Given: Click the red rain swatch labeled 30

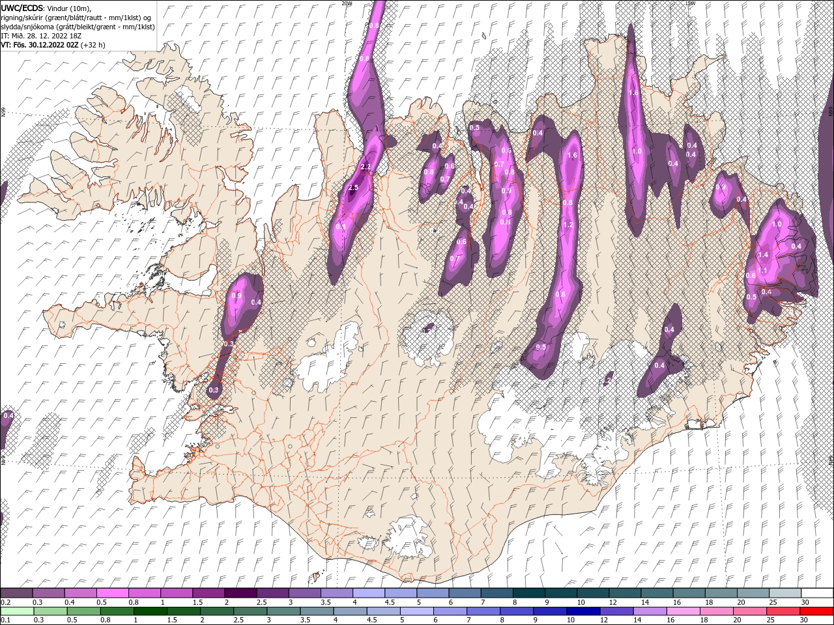Looking at the screenshot, I should (816, 611).
